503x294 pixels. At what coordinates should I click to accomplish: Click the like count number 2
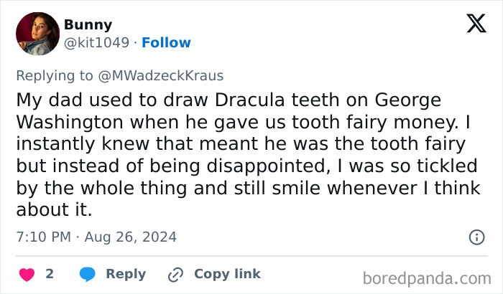coord(50,274)
